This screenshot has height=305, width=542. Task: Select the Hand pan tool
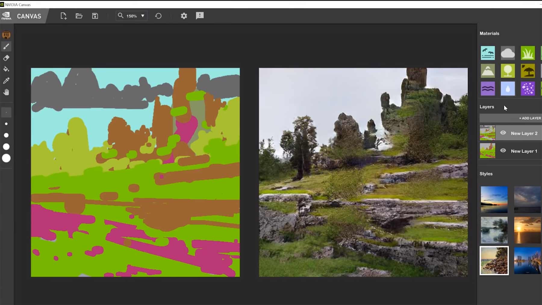coord(6,92)
